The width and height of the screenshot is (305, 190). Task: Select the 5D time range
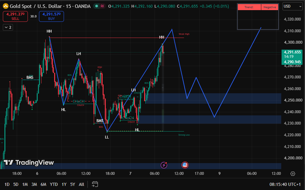click(16, 184)
